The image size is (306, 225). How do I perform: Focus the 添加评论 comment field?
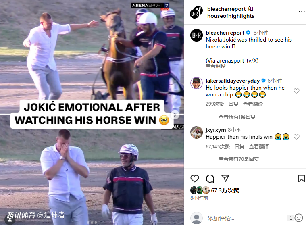click(x=246, y=218)
